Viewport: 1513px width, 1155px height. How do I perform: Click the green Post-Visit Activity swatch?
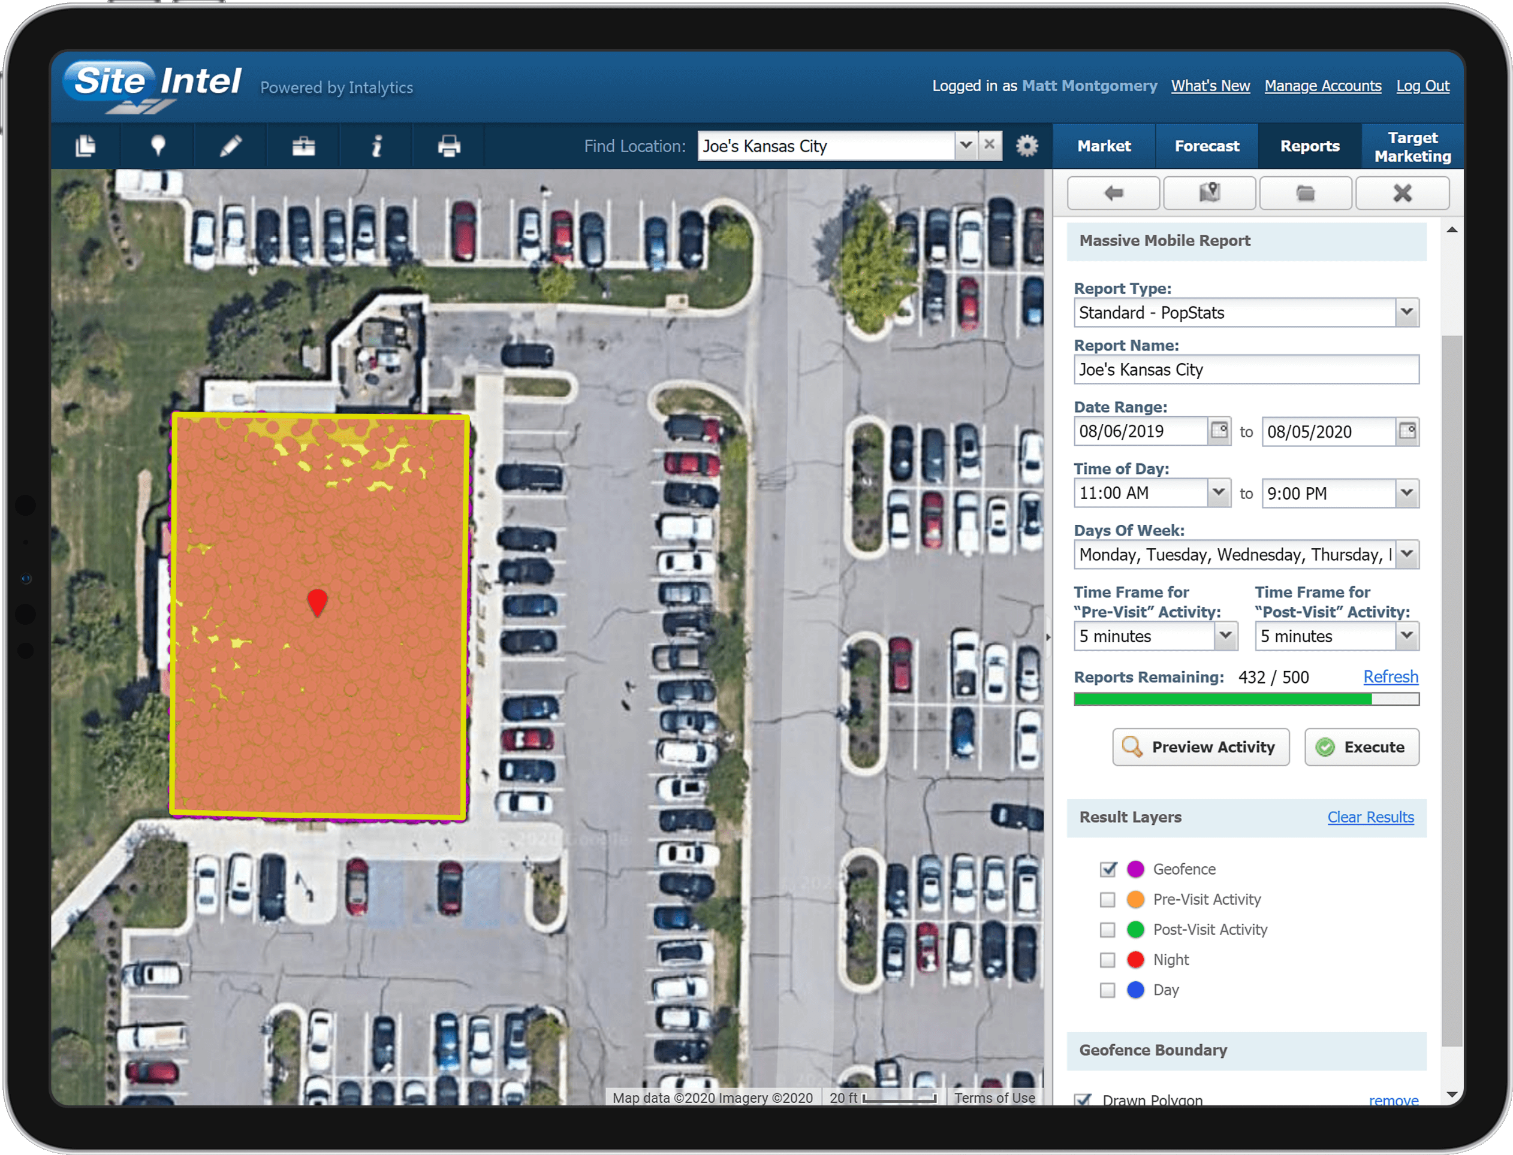tap(1136, 930)
